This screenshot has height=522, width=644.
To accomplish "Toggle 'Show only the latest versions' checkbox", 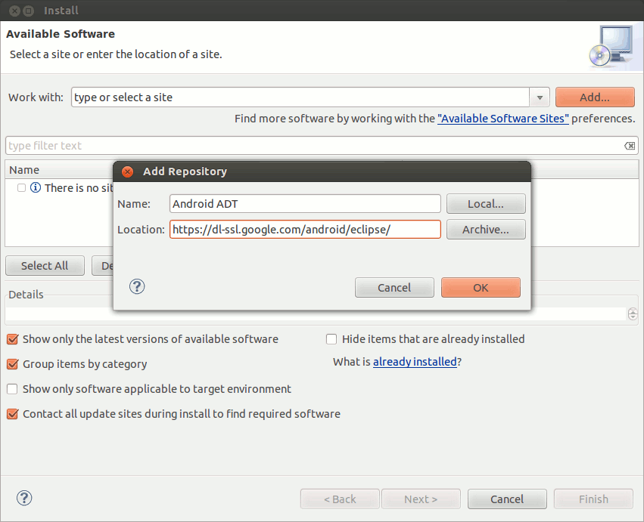I will pos(12,339).
